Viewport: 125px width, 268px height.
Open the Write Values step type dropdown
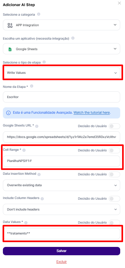pyautogui.click(x=61, y=73)
